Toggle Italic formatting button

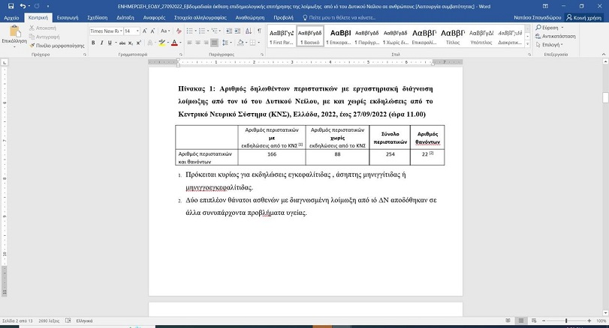(x=101, y=43)
